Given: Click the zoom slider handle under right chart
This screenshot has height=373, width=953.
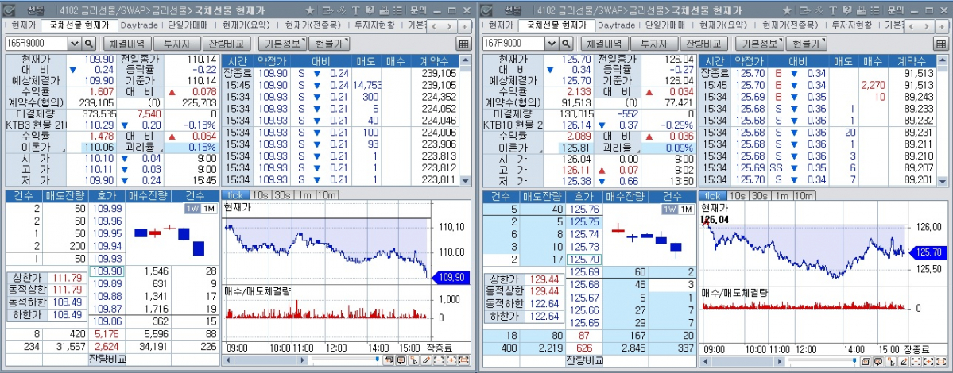Looking at the screenshot, I should coord(854,360).
